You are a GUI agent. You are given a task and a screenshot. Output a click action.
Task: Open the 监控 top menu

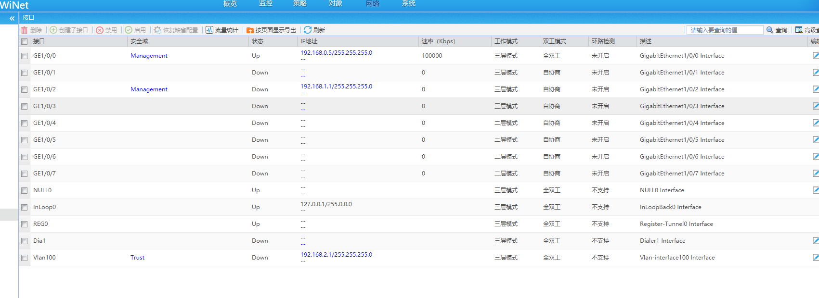pyautogui.click(x=265, y=4)
